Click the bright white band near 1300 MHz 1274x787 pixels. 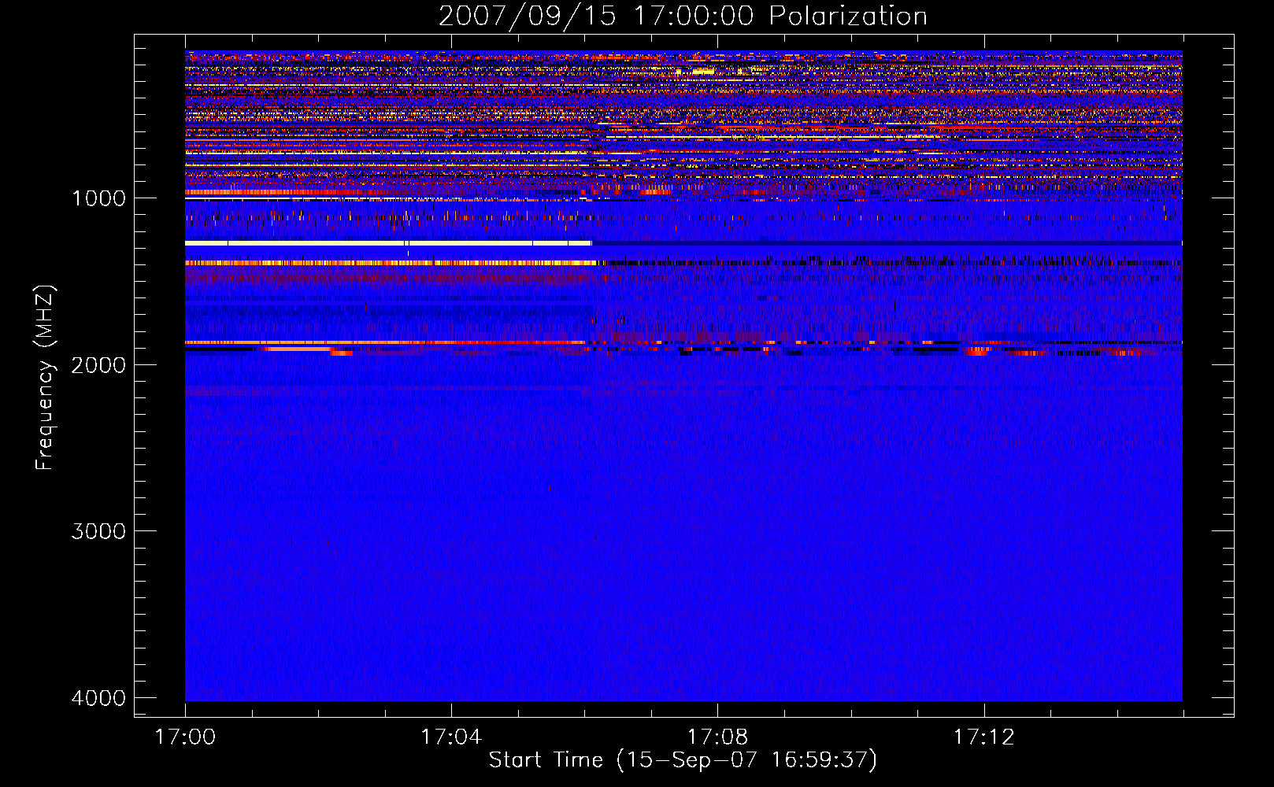(x=388, y=243)
